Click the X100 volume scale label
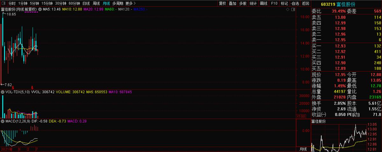 tap(301, 117)
